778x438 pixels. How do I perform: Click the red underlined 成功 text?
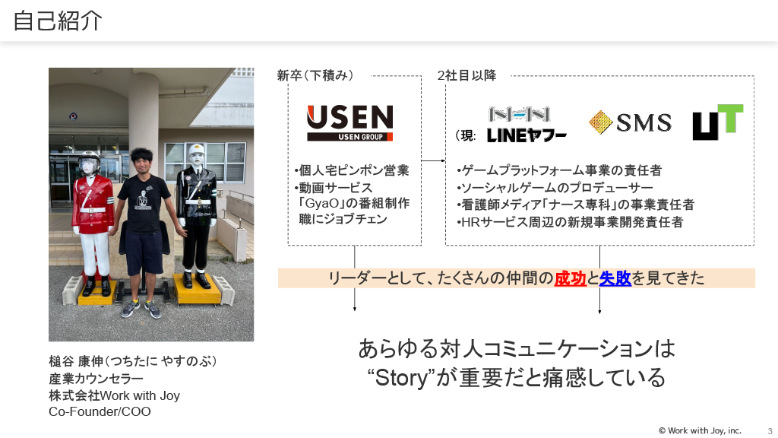pos(570,278)
